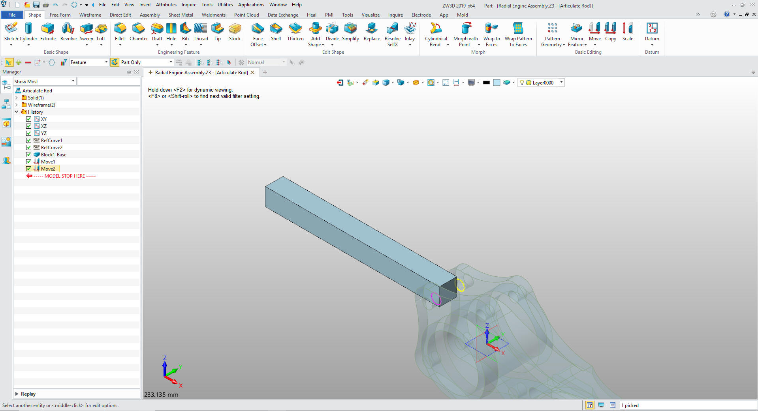The width and height of the screenshot is (758, 411).
Task: Select the Fillet feature tool
Action: pyautogui.click(x=120, y=32)
